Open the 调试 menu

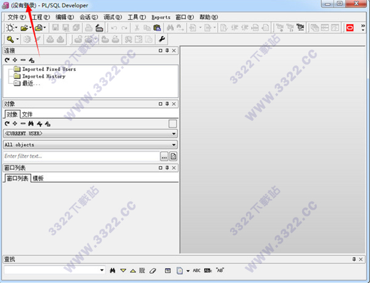click(113, 17)
